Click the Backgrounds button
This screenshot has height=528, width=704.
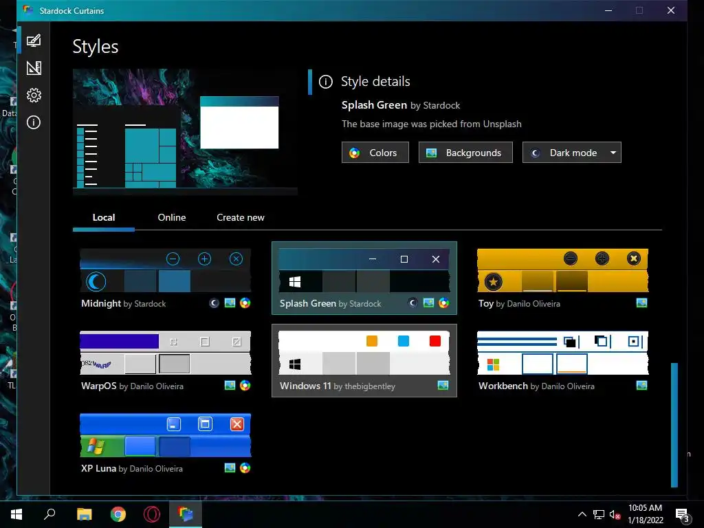[x=465, y=153]
